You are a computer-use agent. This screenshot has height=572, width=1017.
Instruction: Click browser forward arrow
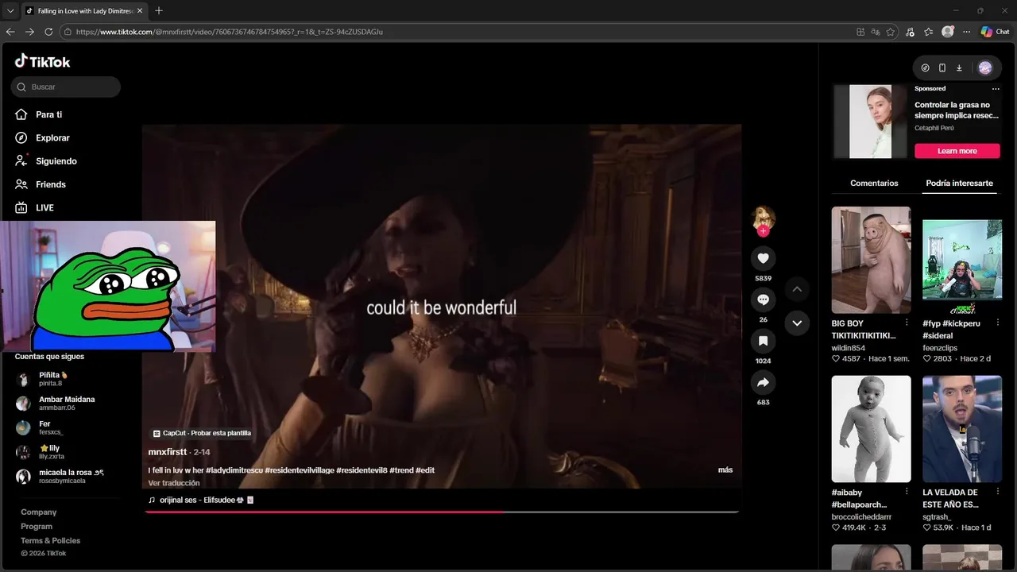coord(29,32)
